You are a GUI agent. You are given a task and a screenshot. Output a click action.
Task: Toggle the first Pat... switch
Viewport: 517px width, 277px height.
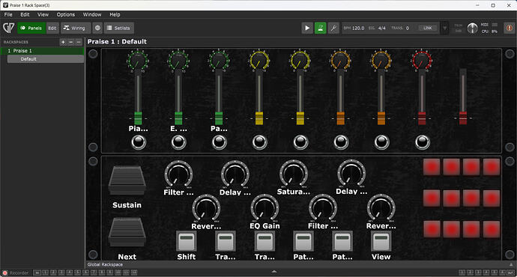[x=303, y=241]
